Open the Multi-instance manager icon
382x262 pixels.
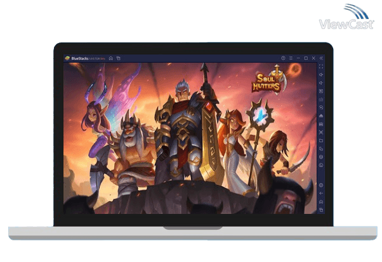tap(321, 149)
